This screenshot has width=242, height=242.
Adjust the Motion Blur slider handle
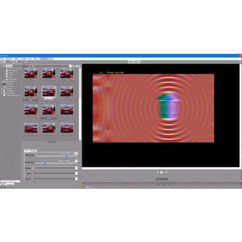pyautogui.click(x=67, y=156)
